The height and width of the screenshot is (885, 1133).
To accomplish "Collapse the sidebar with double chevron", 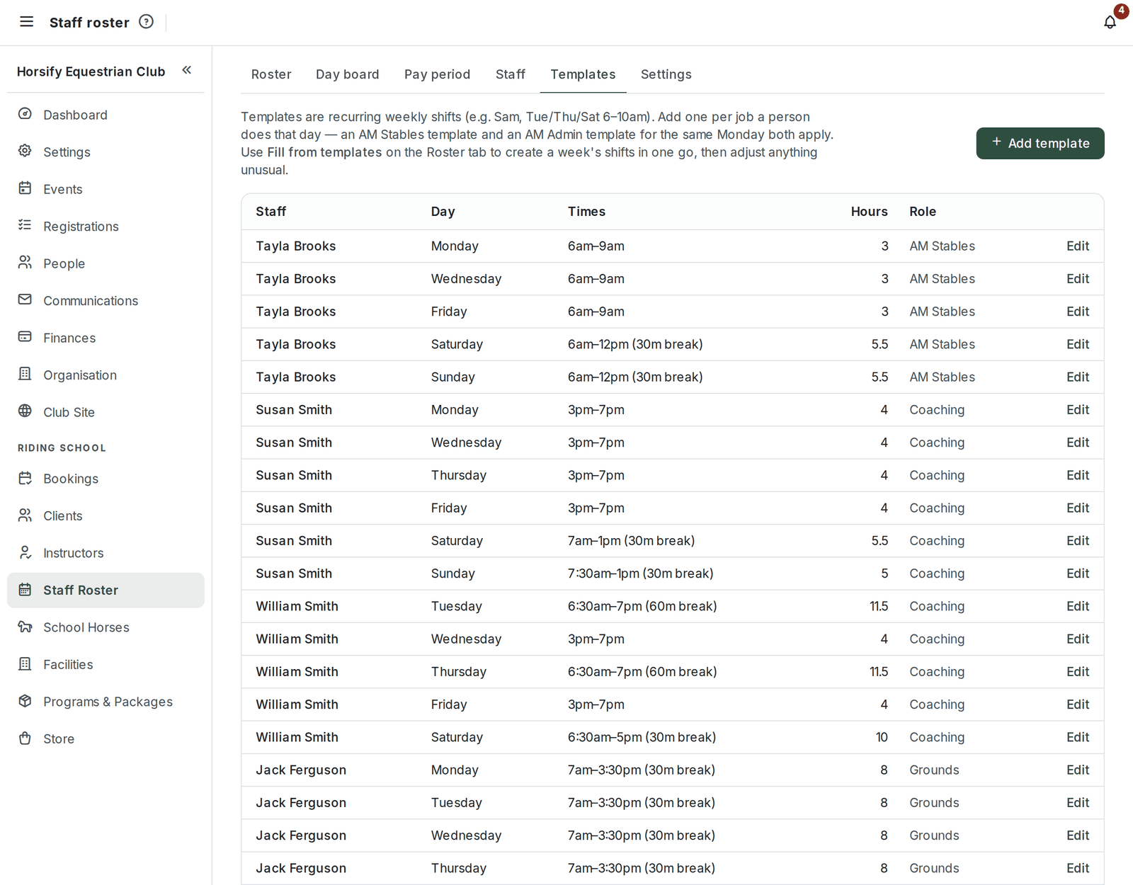I will (187, 70).
